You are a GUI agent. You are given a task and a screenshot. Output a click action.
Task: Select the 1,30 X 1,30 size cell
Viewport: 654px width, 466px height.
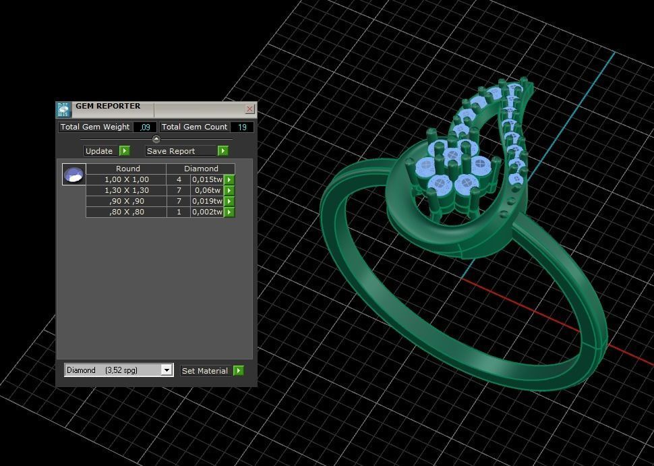(x=126, y=191)
